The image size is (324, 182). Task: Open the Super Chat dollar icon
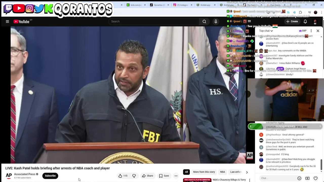pos(307,178)
